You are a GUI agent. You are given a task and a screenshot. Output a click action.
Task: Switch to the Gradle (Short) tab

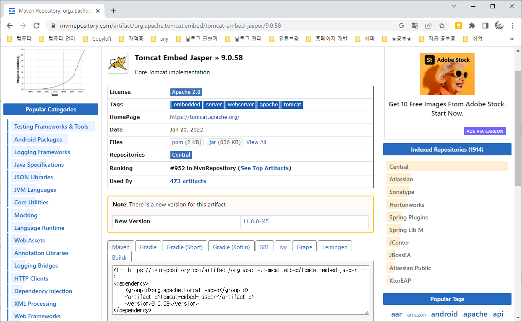[x=185, y=247]
